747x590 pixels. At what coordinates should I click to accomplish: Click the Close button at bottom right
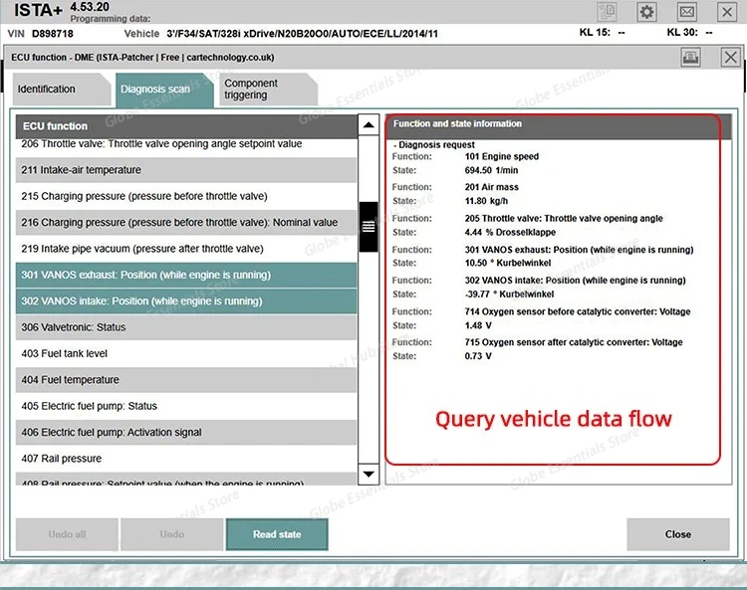pos(677,534)
